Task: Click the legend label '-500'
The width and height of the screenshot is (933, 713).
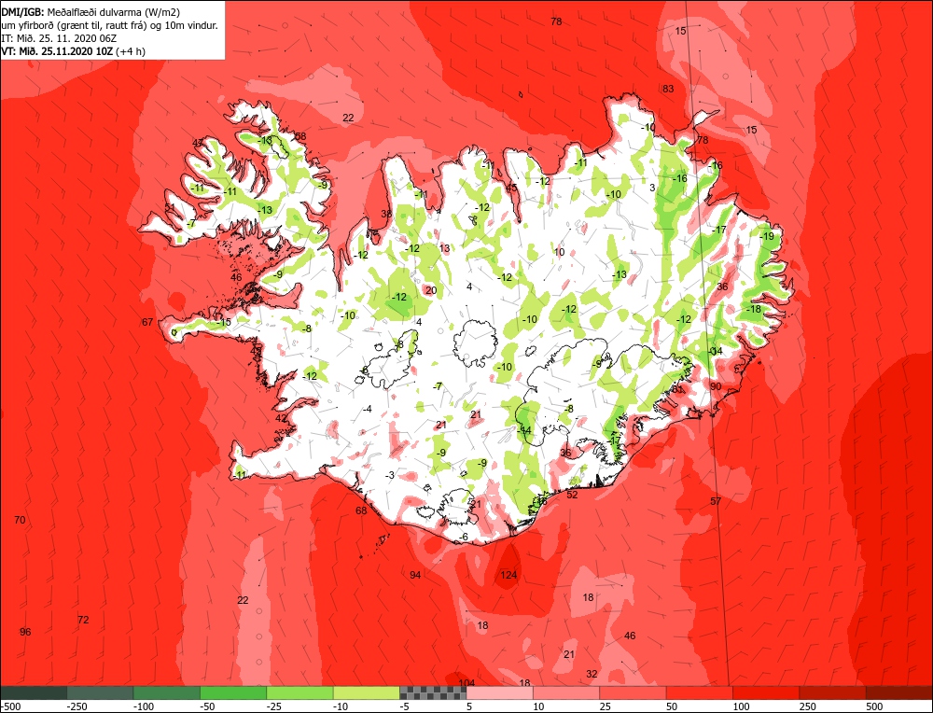Action: coord(10,706)
